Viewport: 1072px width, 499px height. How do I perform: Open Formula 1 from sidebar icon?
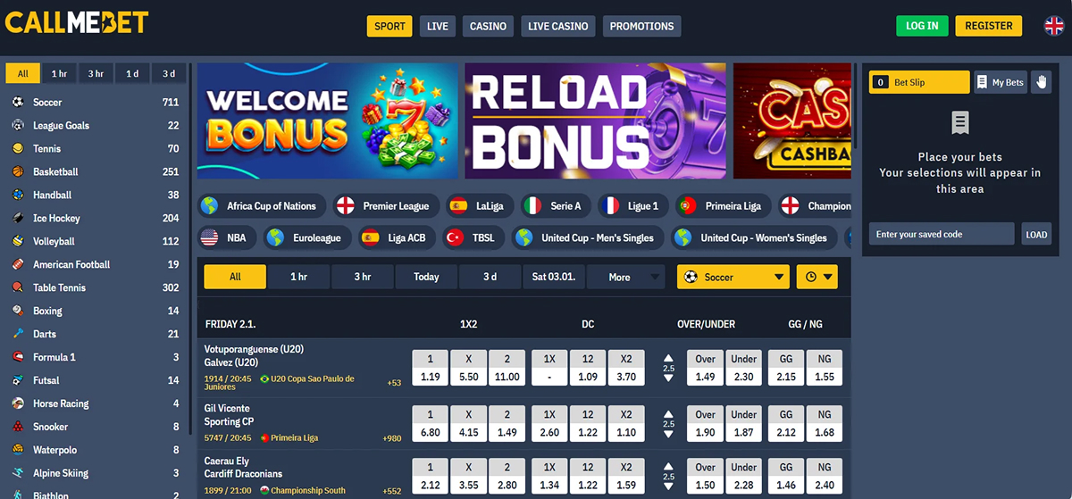click(17, 357)
